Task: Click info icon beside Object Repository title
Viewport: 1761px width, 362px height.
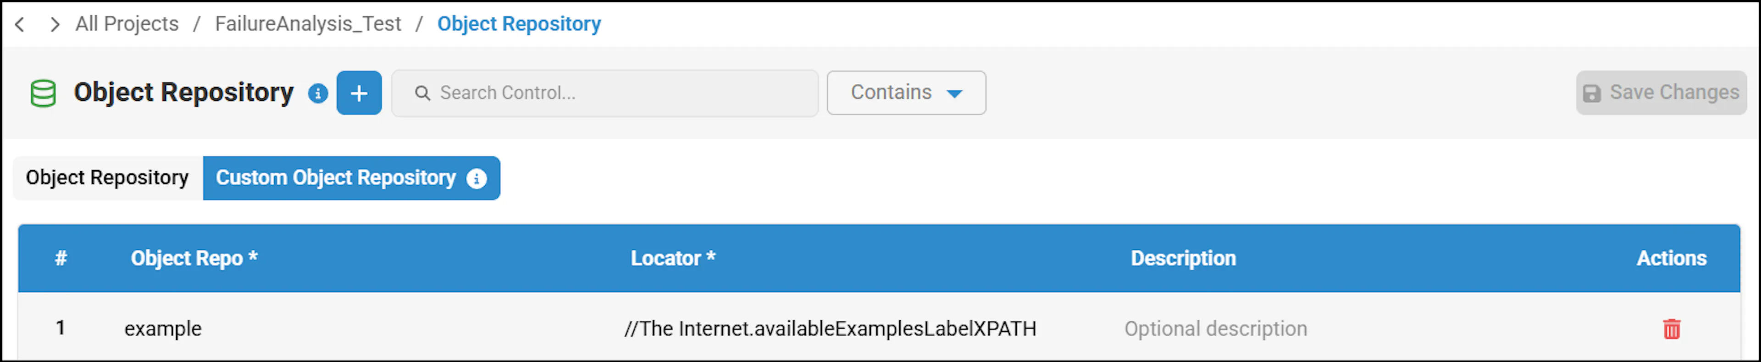Action: [318, 93]
